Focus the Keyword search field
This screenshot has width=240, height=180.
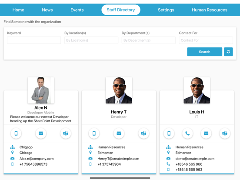tap(34, 40)
